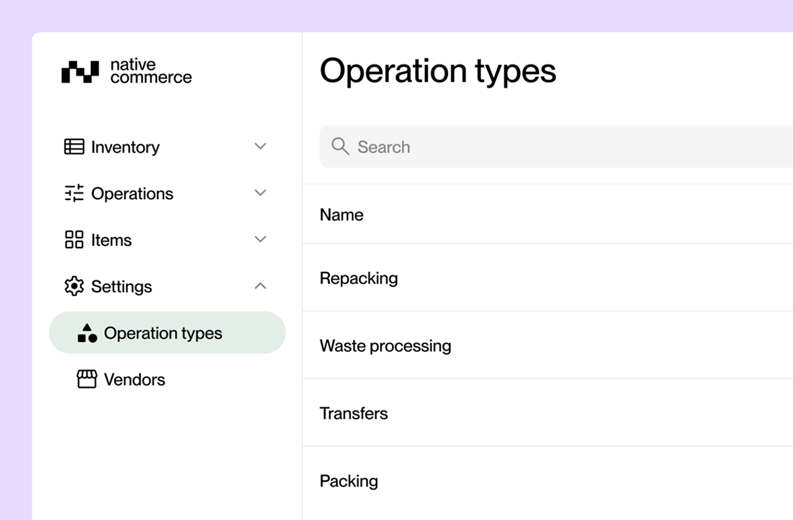Click the Operations sliders icon
Viewport: 793px width, 520px height.
coord(74,193)
